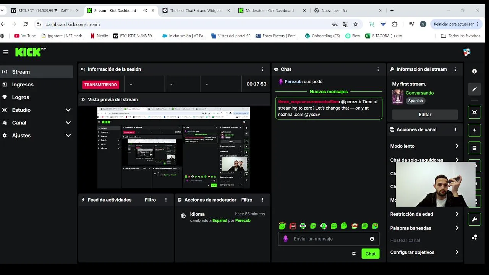Open the BITACORA (1).xlsx bookmark
Image resolution: width=489 pixels, height=275 pixels.
coord(384,36)
